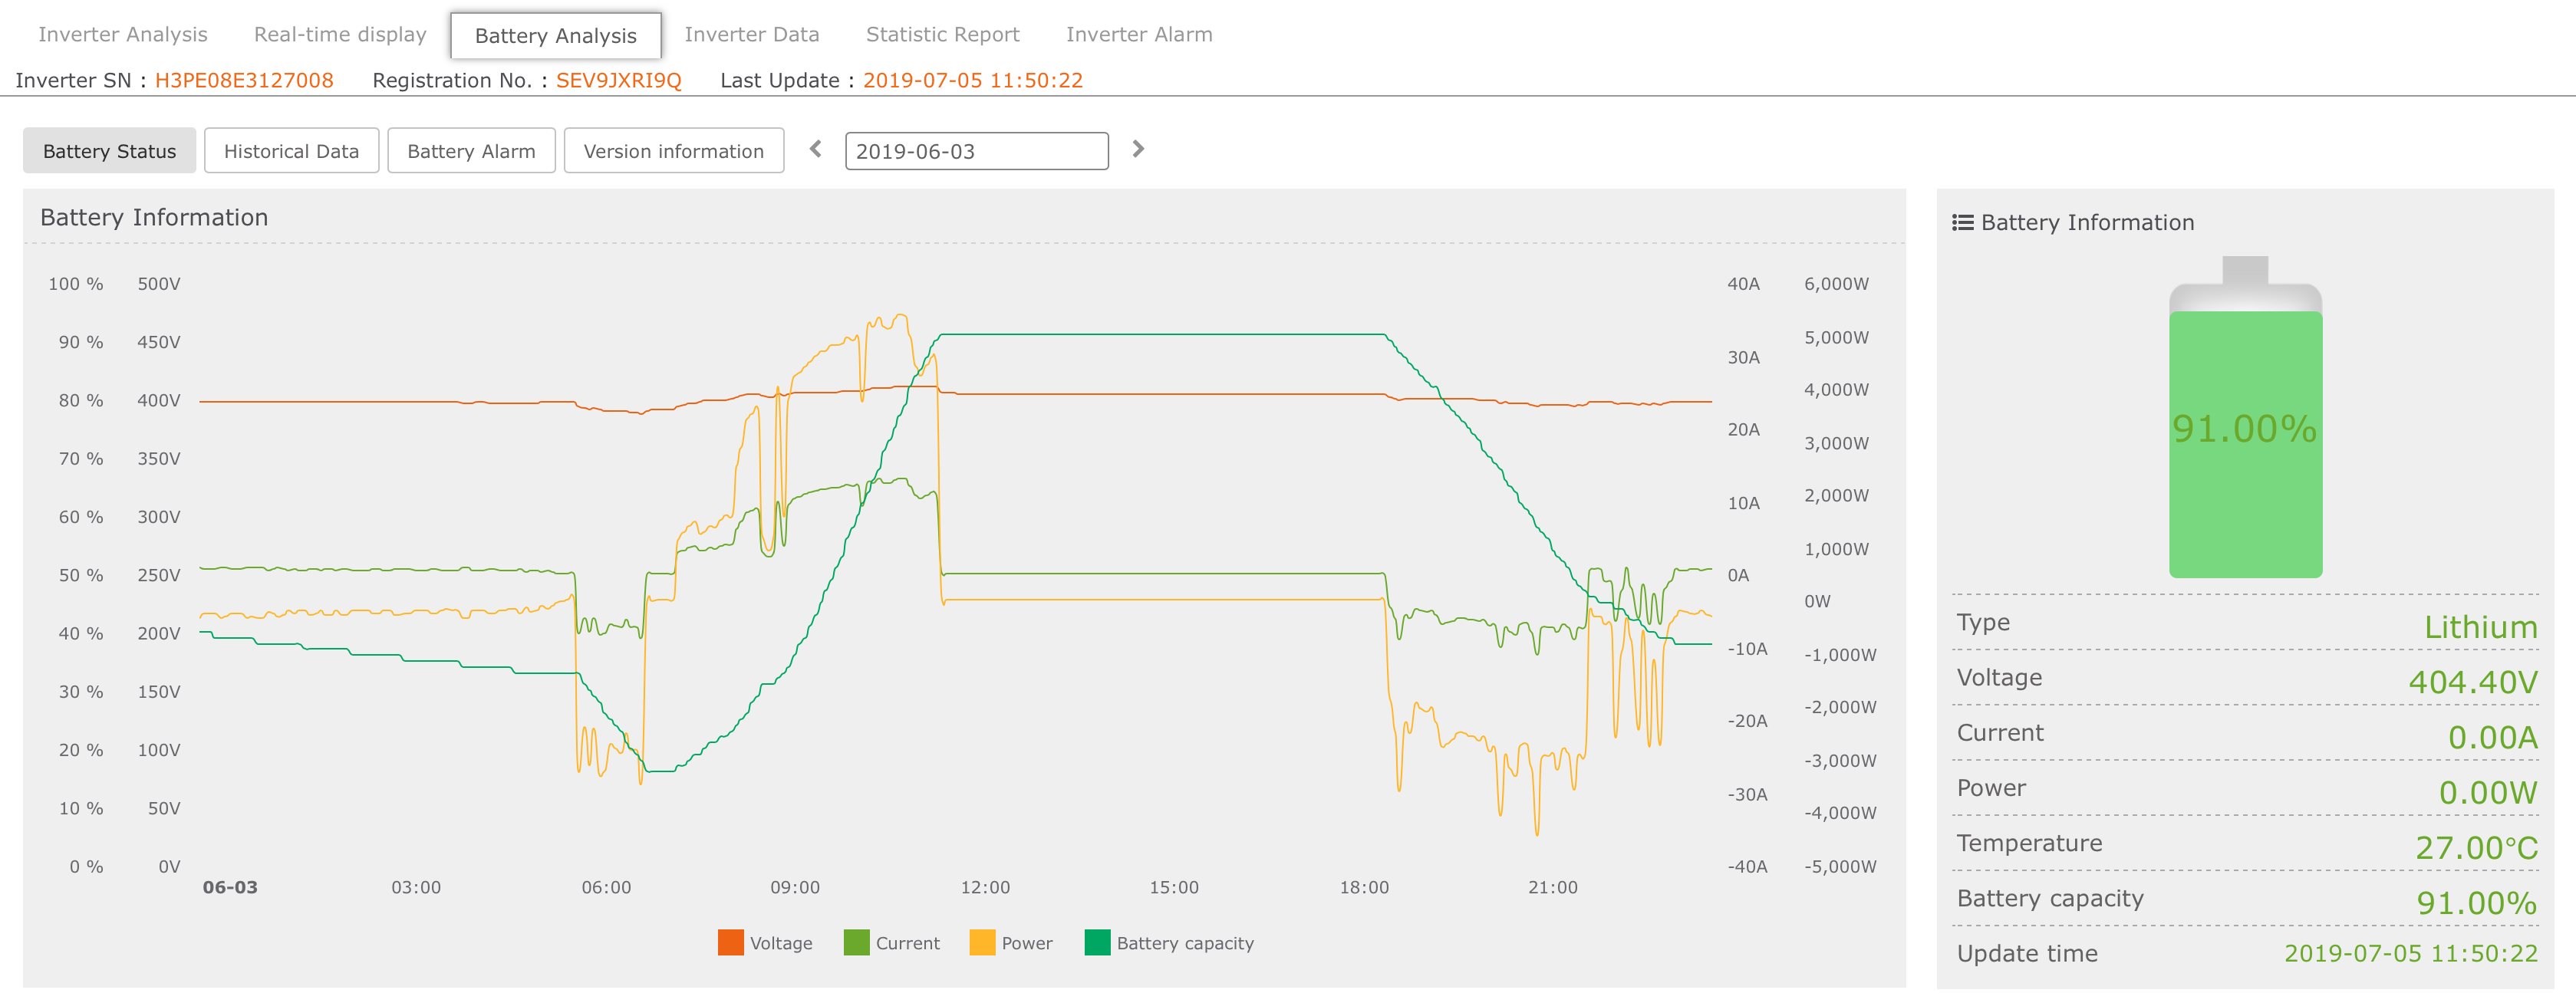Open the date picker field 2019-06-03
This screenshot has height=1003, width=2576.
click(976, 152)
